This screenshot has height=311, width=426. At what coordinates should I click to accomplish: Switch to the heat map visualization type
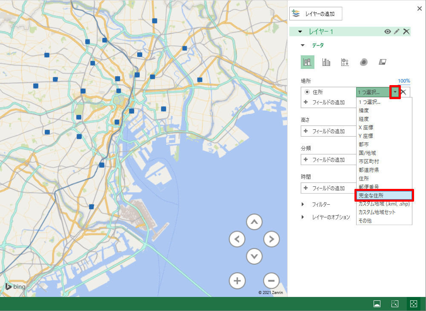[363, 62]
